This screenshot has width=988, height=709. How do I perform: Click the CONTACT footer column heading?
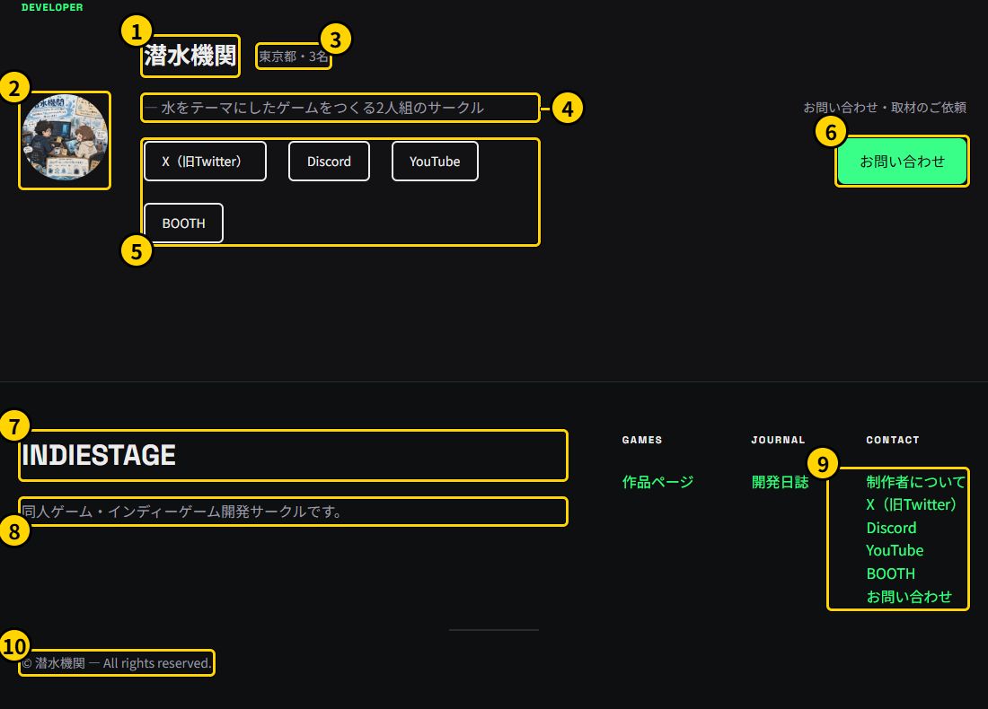tap(893, 440)
